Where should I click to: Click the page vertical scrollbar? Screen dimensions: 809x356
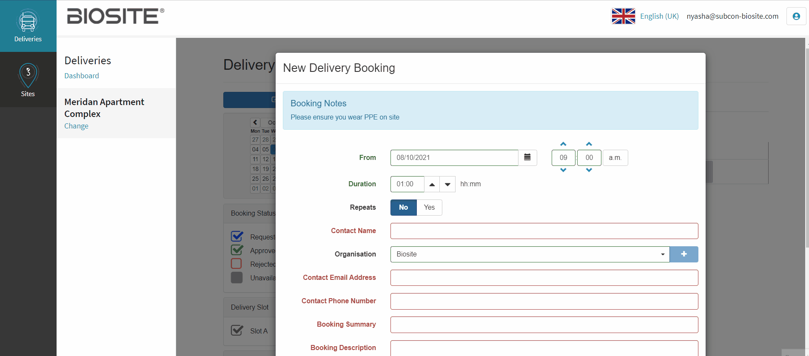point(807,148)
